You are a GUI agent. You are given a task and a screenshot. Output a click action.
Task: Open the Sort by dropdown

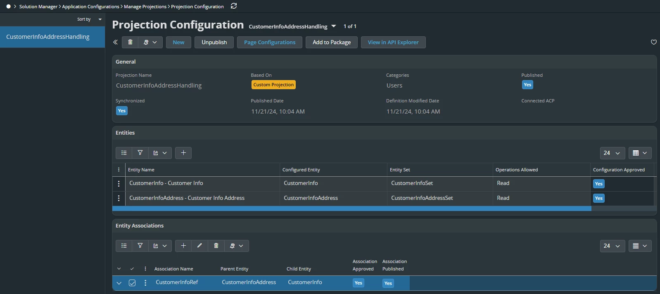[89, 19]
